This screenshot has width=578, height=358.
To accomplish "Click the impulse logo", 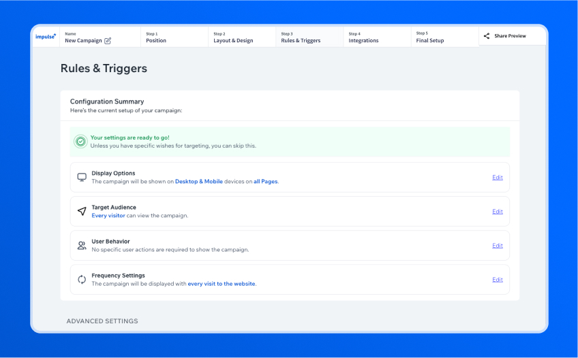I will click(x=46, y=37).
